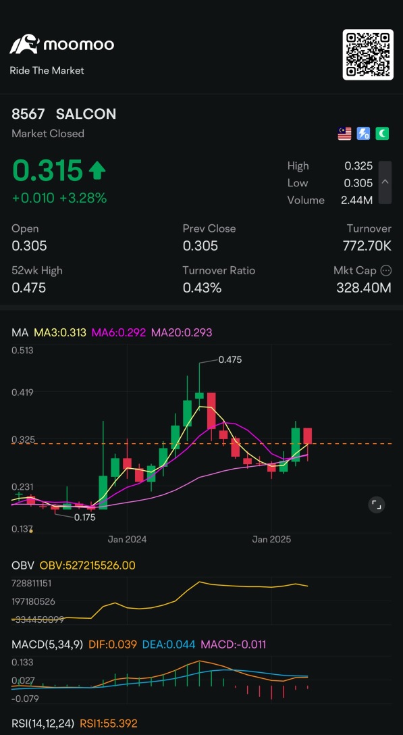Open the OBV indicator label
Viewport: 403px width, 735px height.
23,565
